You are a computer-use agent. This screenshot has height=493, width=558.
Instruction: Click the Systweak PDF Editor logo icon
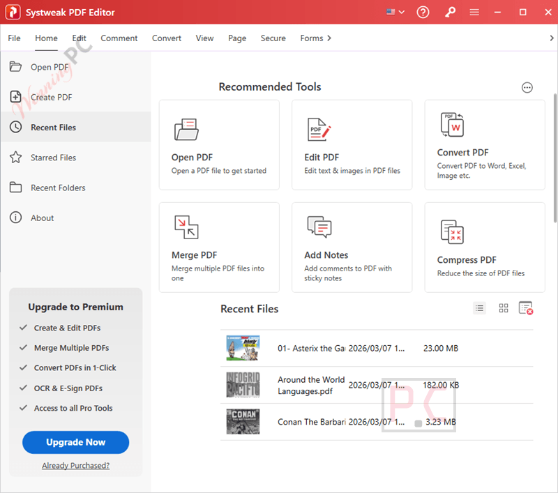click(x=13, y=12)
